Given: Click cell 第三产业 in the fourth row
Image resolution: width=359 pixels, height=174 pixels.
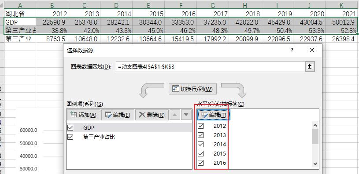Looking at the screenshot, I should pos(20,39).
